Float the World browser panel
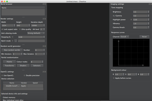Screen dimensions: 152x101 click(x=43, y=4)
